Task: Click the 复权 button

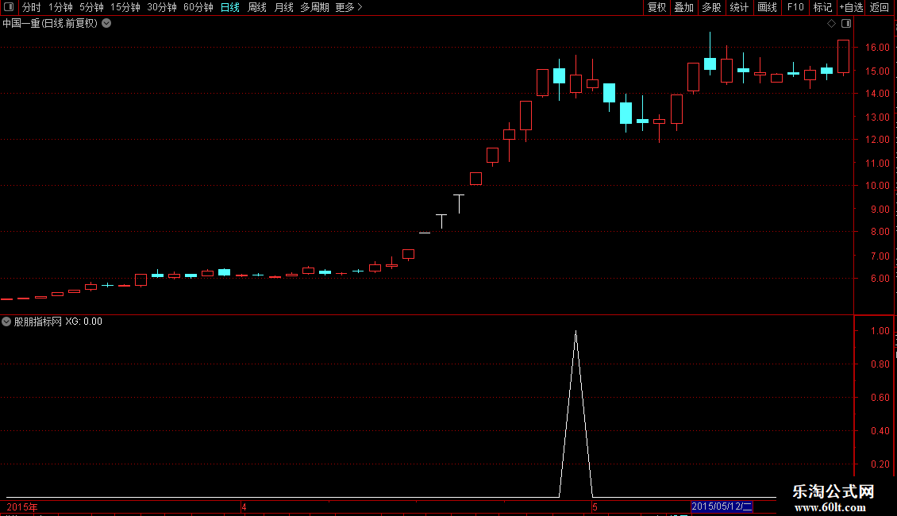Action: tap(656, 7)
